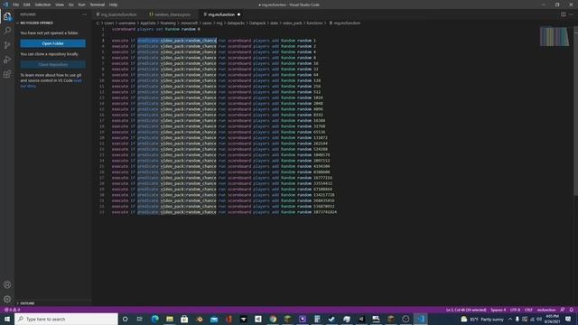Expand the OUTLINE section
Viewport: 578px width, 325px height.
27,303
